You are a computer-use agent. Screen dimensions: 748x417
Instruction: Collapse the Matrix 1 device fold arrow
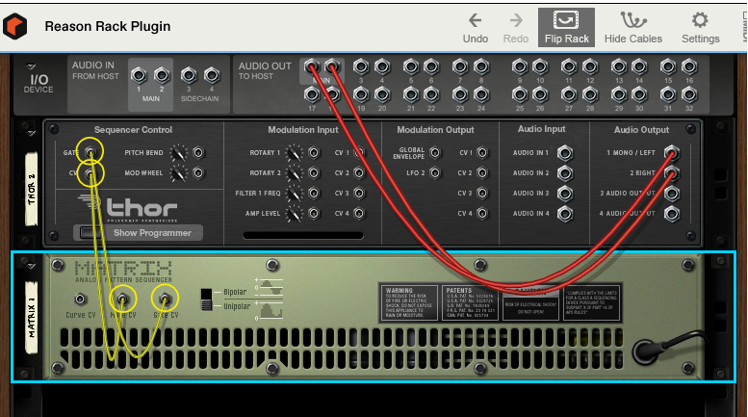[x=31, y=265]
